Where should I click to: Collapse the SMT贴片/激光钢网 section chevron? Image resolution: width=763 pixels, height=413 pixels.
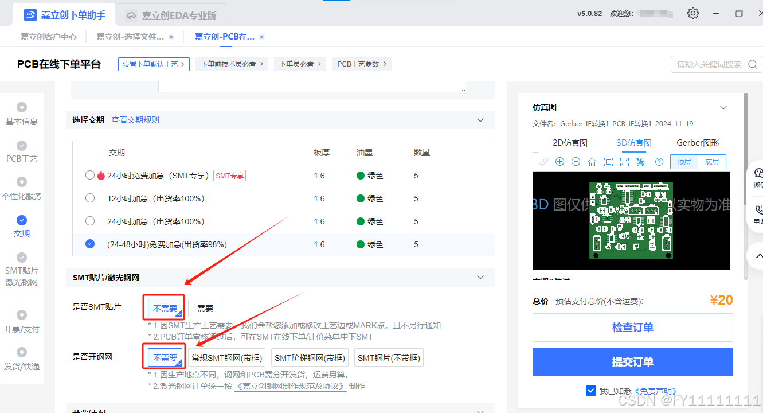click(481, 277)
